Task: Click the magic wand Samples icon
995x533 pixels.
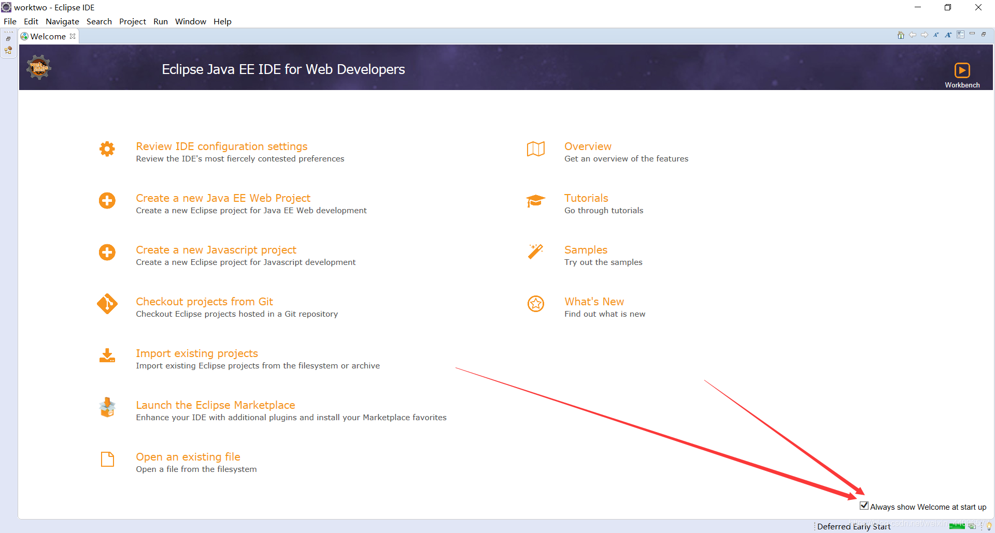Action: (x=536, y=251)
